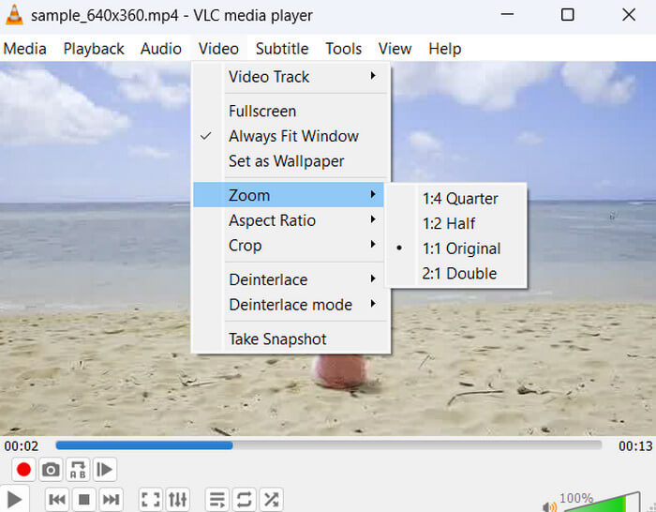Image resolution: width=656 pixels, height=512 pixels.
Task: Skip to previous media track
Action: tap(57, 500)
